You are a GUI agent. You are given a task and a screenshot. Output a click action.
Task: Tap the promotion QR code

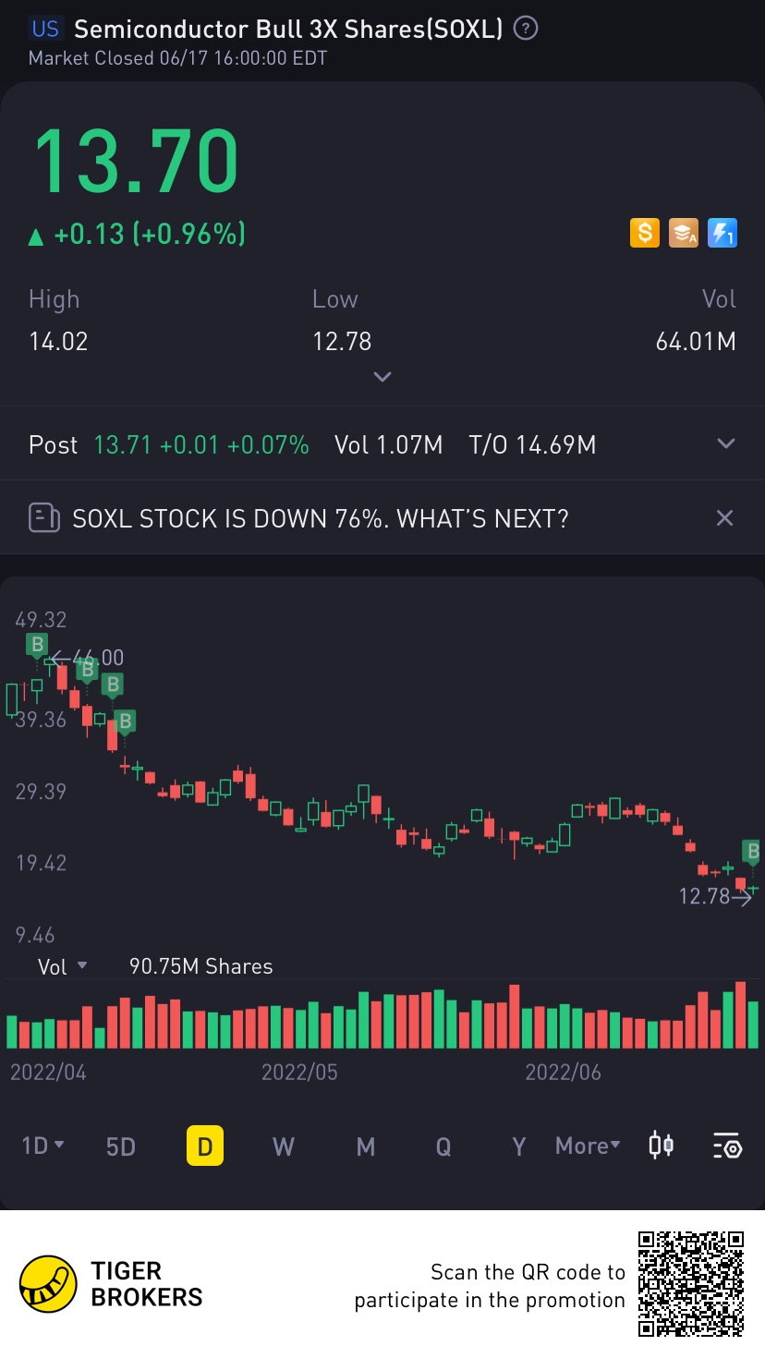pos(691,1284)
